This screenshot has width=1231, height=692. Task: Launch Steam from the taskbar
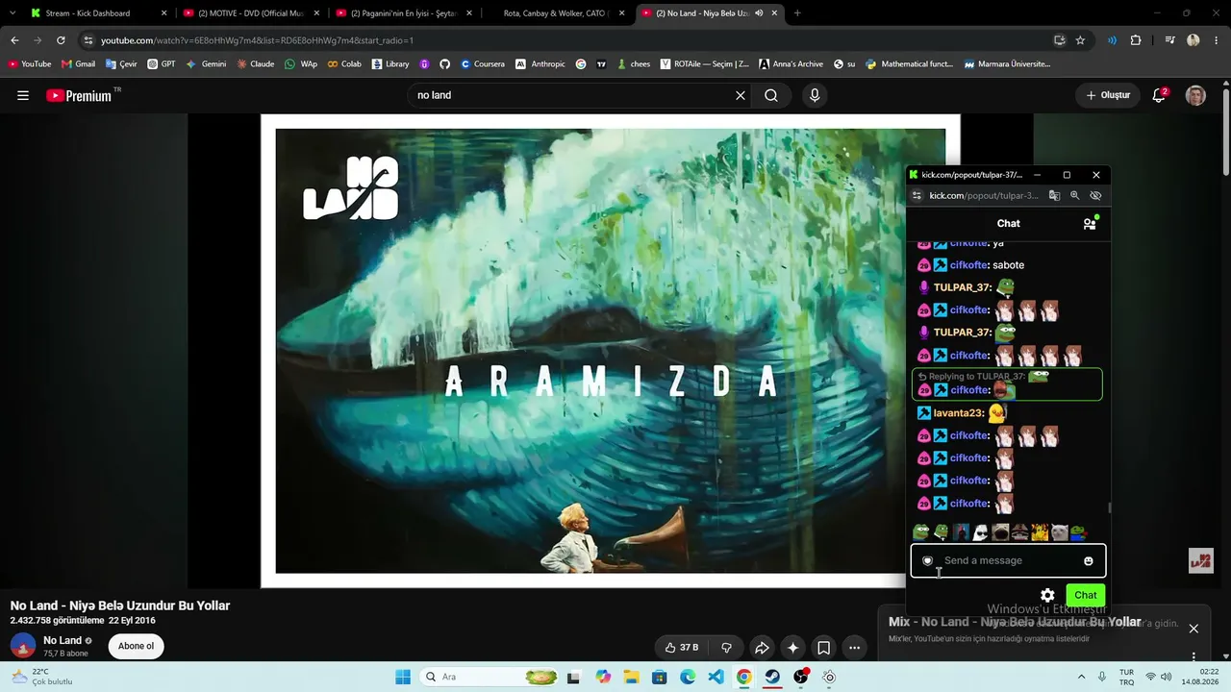tap(772, 677)
